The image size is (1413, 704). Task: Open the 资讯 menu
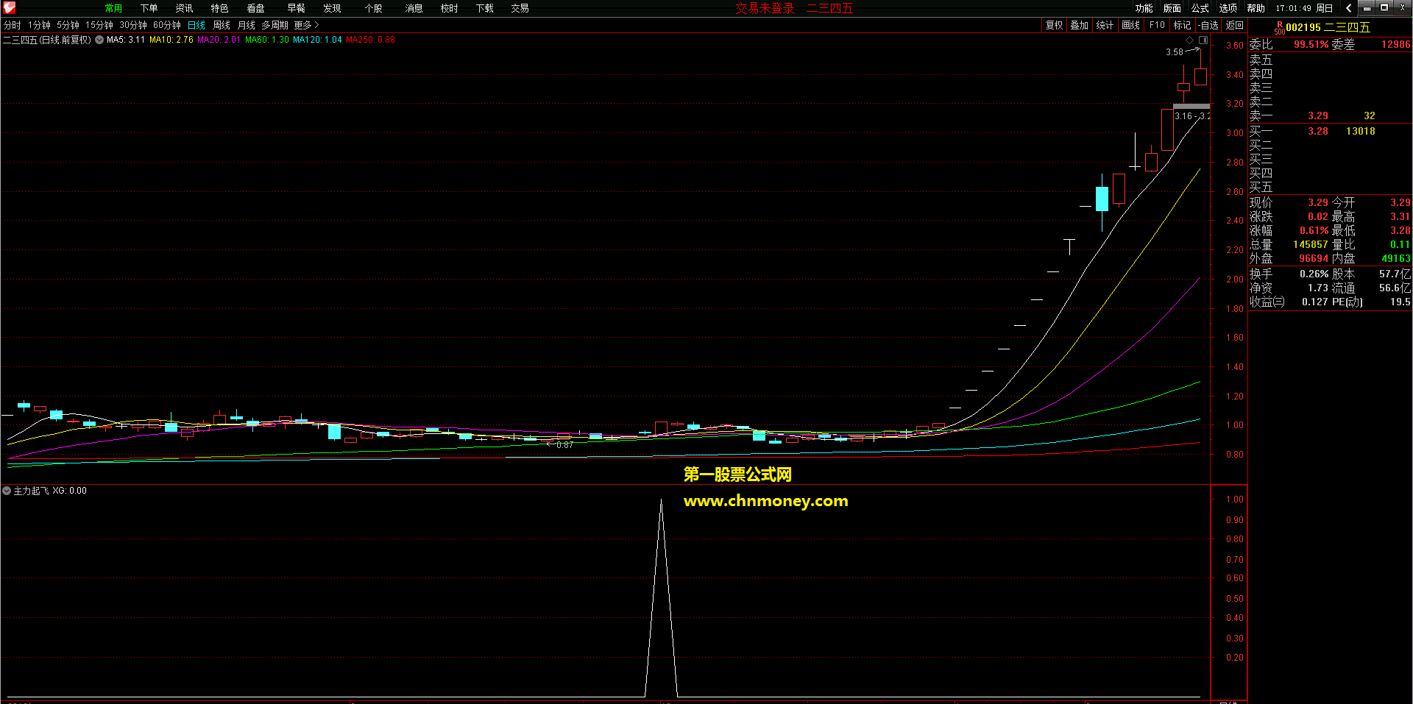pos(184,8)
